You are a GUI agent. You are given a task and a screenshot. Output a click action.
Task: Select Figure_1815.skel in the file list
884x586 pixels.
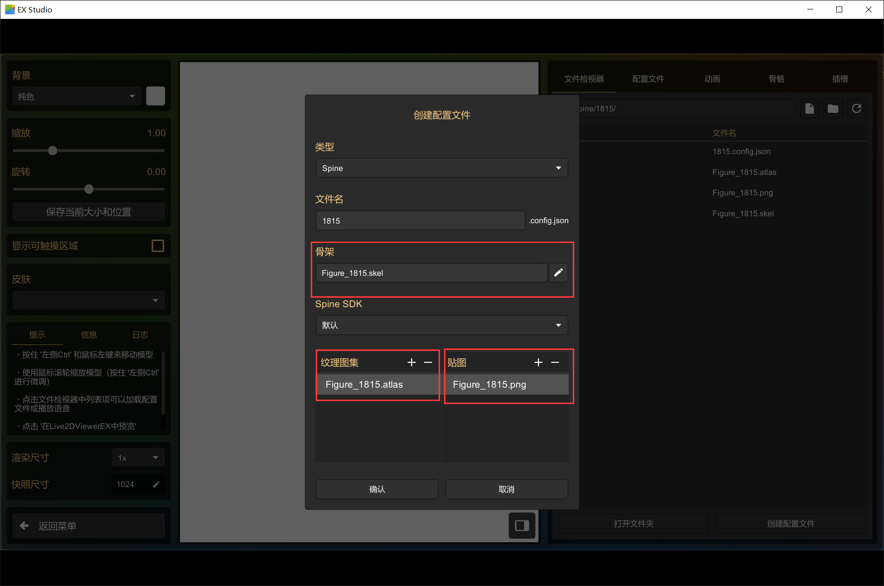coord(743,213)
